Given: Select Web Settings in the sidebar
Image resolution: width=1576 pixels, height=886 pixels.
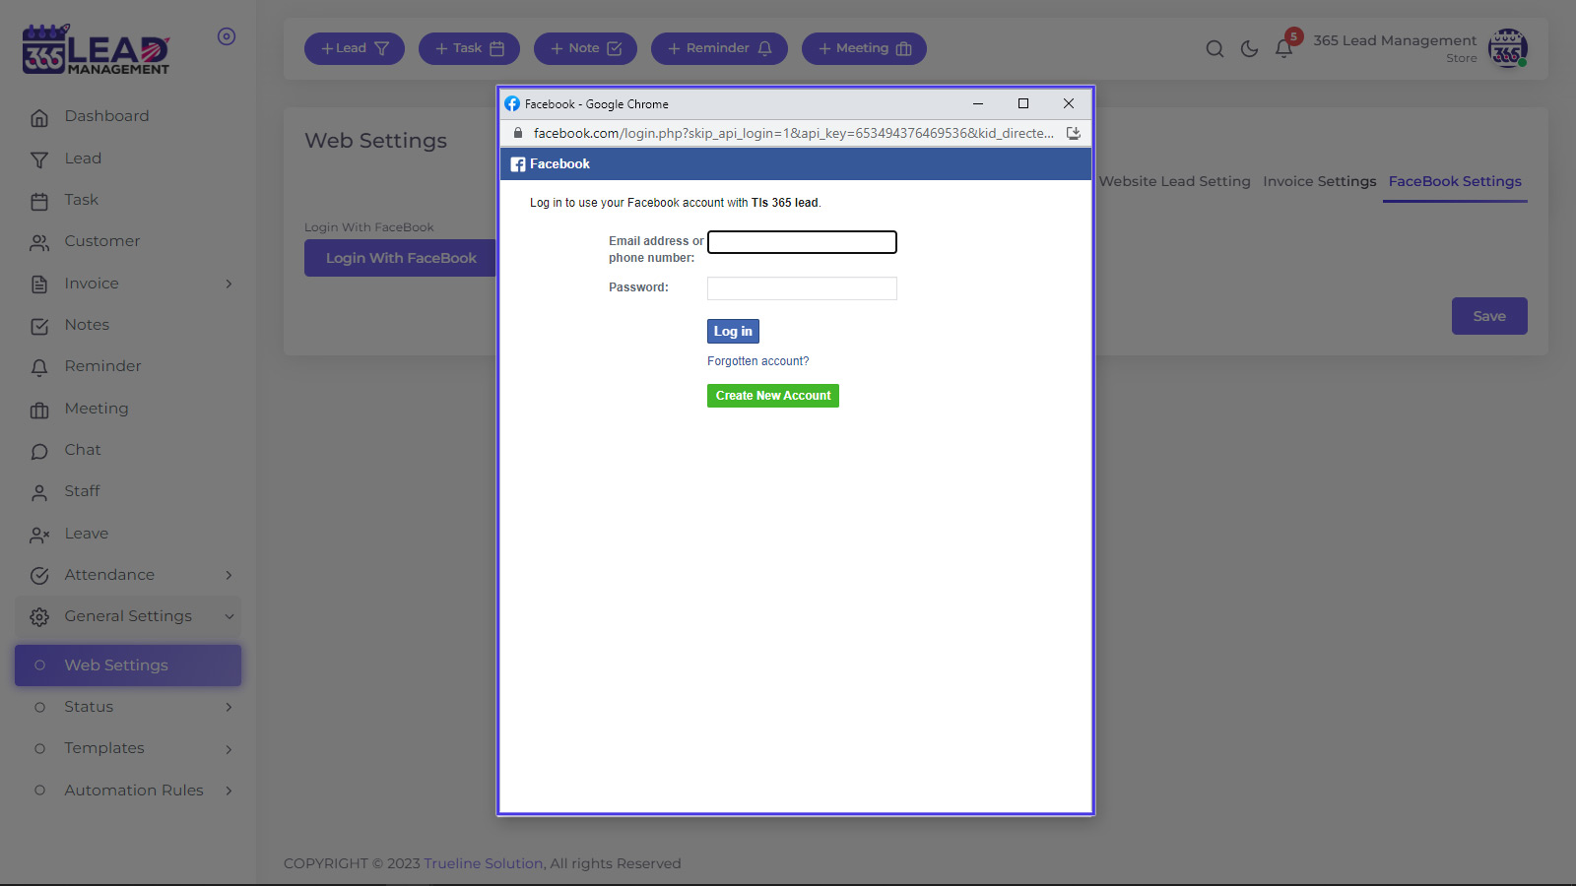Looking at the screenshot, I should click(x=128, y=665).
